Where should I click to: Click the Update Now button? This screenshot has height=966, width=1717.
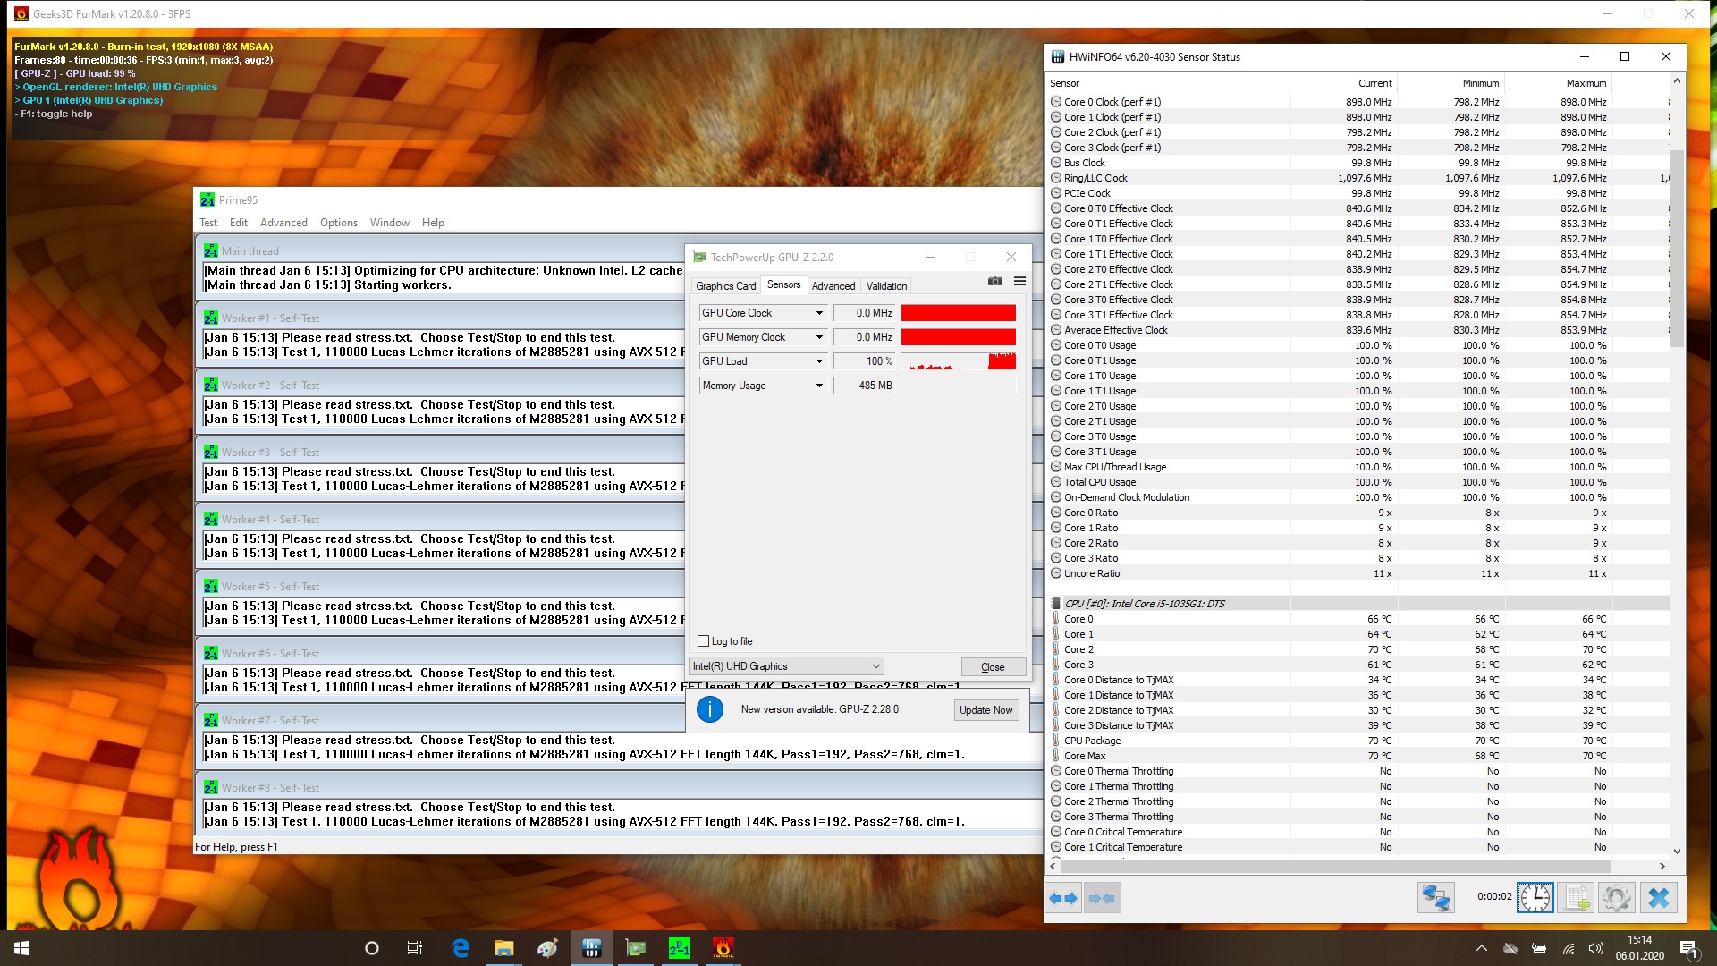coord(985,710)
